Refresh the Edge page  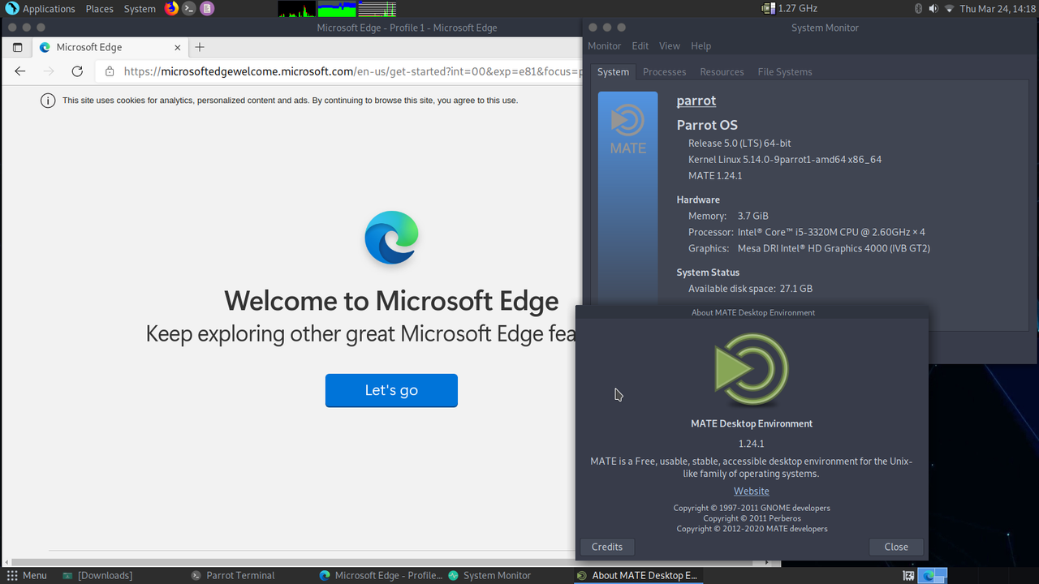(x=77, y=71)
